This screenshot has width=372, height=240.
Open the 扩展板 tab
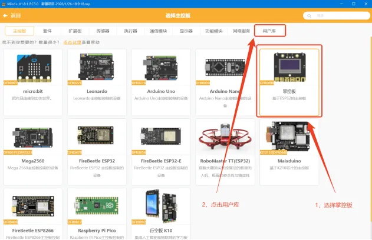[x=75, y=31]
